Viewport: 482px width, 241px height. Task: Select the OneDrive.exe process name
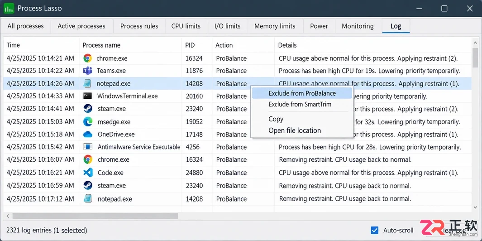click(116, 134)
